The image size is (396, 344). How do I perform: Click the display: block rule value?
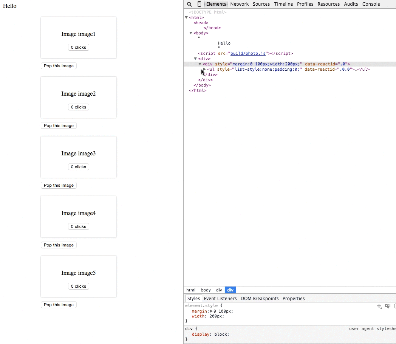[221, 334]
